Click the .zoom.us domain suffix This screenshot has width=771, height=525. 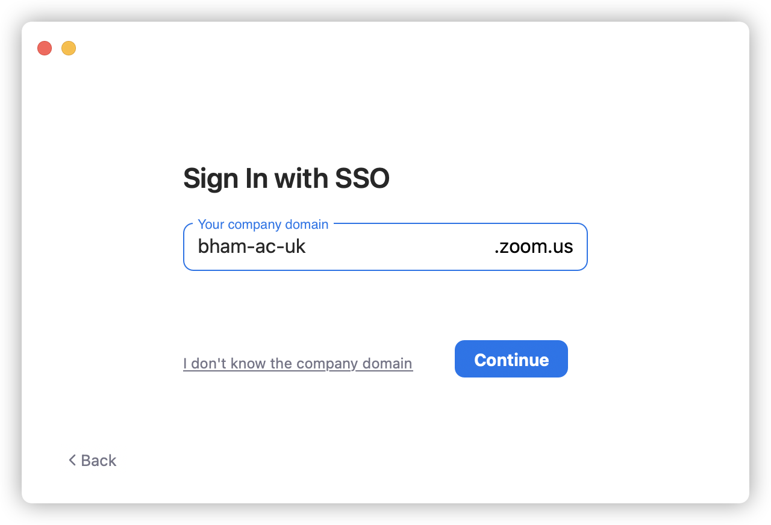coord(533,247)
